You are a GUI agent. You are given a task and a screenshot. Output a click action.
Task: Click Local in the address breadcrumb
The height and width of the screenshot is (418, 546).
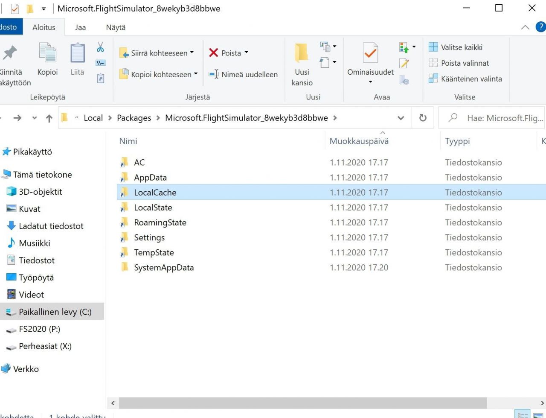pyautogui.click(x=93, y=118)
